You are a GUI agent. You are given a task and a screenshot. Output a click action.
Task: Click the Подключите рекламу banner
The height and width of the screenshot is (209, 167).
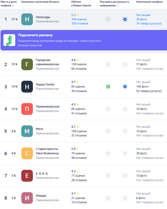coord(84,40)
